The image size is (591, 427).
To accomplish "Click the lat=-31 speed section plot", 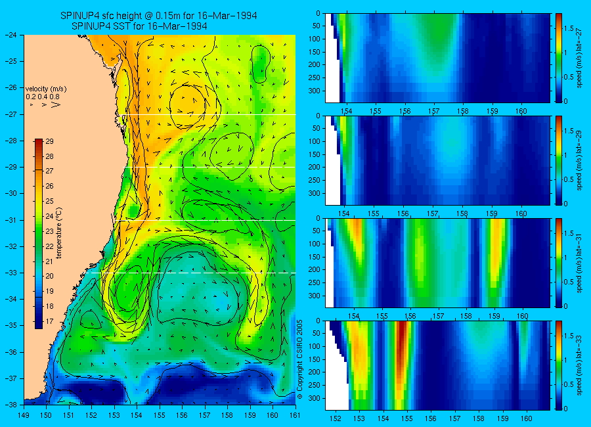I will (x=437, y=263).
